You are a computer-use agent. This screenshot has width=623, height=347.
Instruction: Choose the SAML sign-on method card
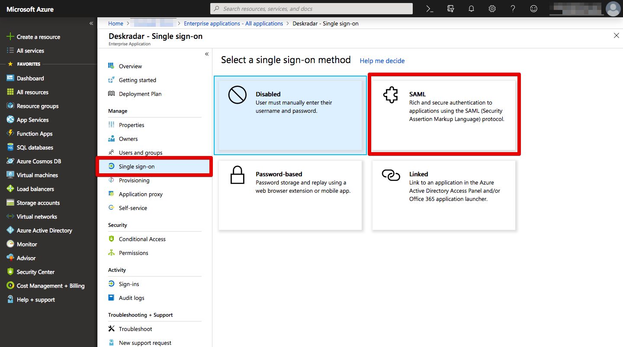[444, 115]
